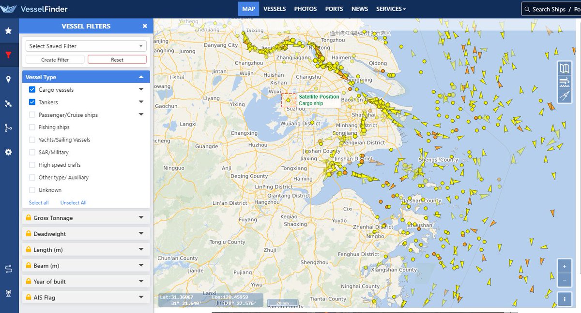
Task: Click the route planner icon near sidebar bottom
Action: pos(8,269)
